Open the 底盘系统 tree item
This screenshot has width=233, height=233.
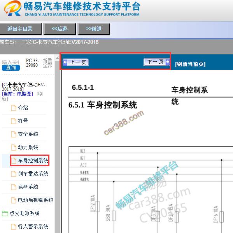tap(28, 187)
